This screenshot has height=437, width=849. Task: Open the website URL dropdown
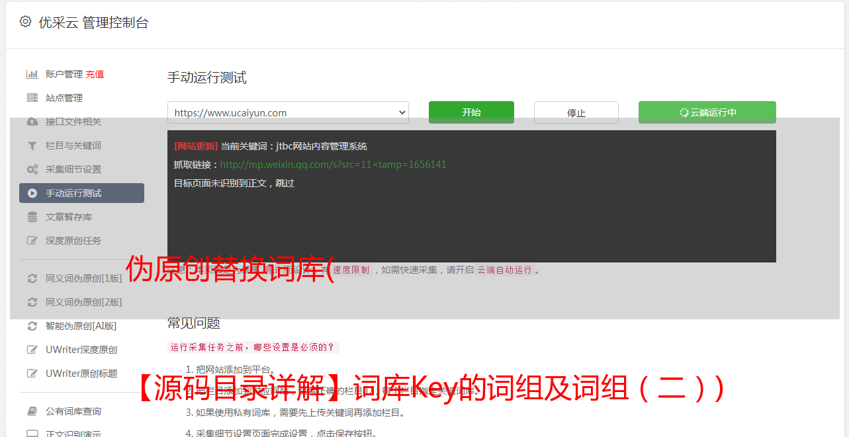(288, 112)
